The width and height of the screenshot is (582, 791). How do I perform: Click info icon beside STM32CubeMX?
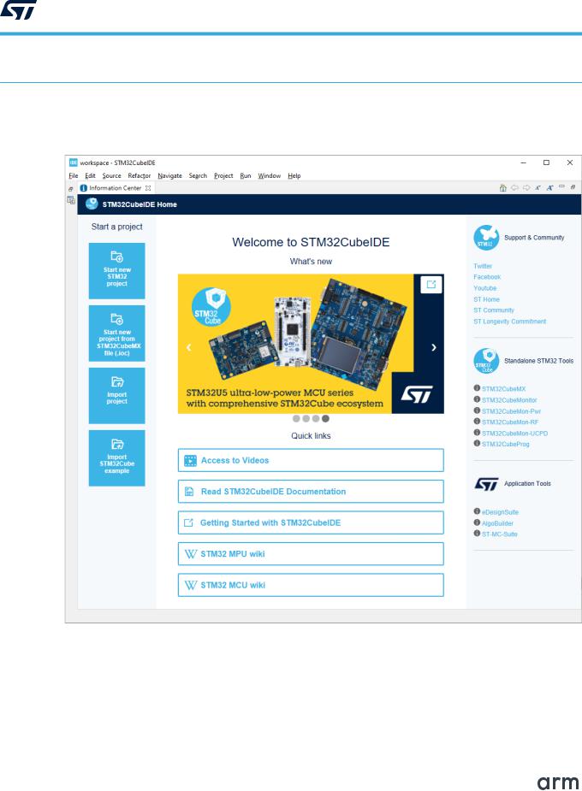tap(477, 388)
